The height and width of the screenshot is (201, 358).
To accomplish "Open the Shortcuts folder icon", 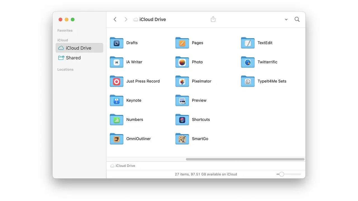I will pos(182,120).
